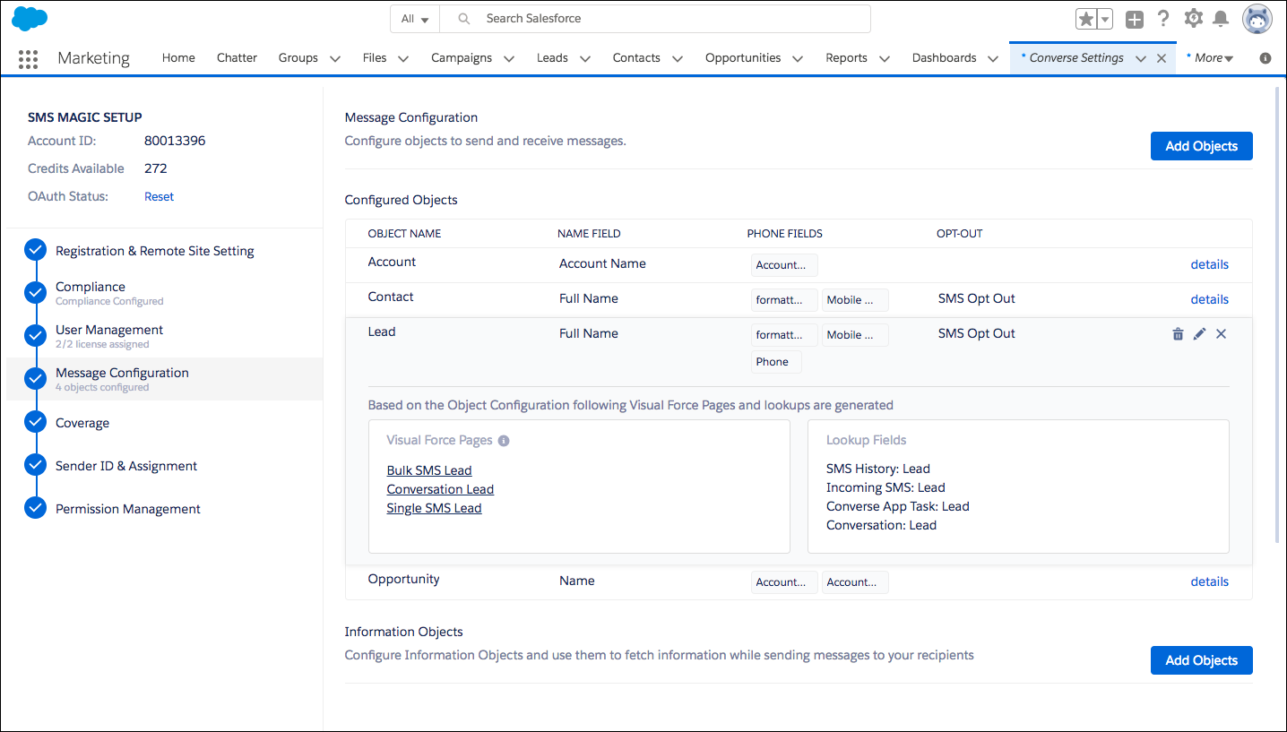Open the All search scope dropdown

415,19
